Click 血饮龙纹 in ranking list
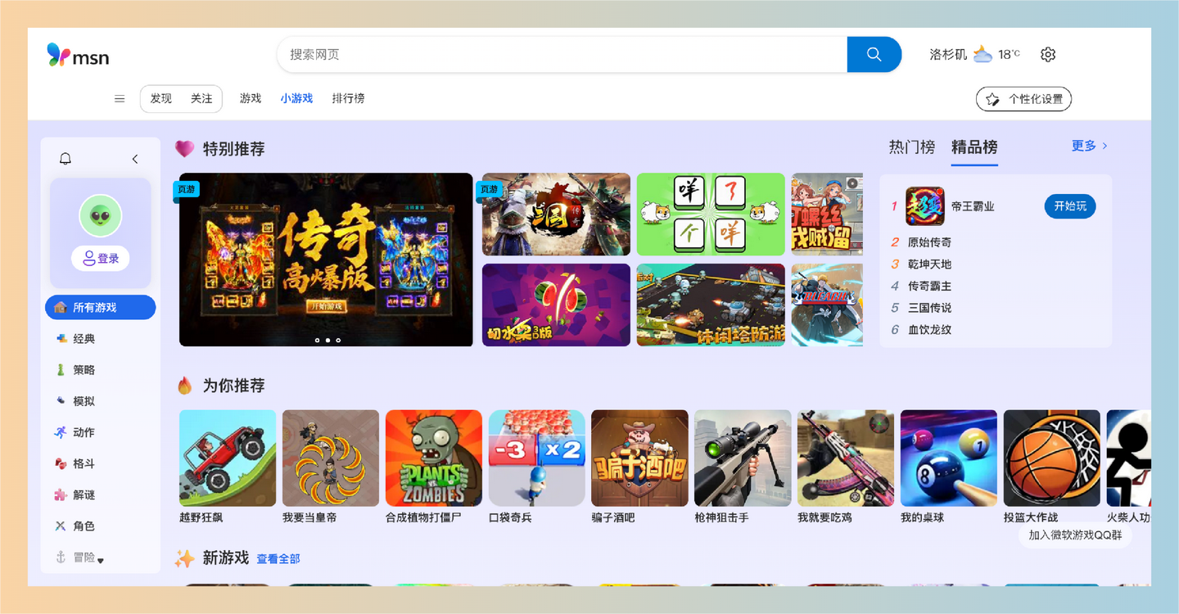Screen dimensions: 1179x614 929,330
